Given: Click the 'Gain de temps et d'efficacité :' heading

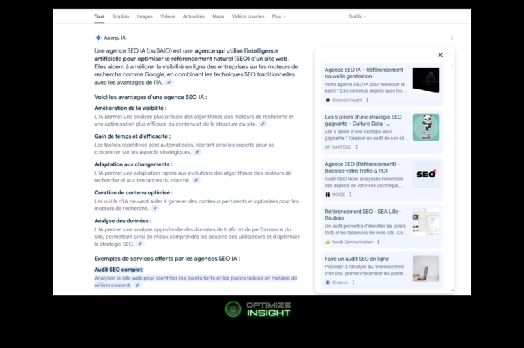Looking at the screenshot, I should tap(132, 136).
